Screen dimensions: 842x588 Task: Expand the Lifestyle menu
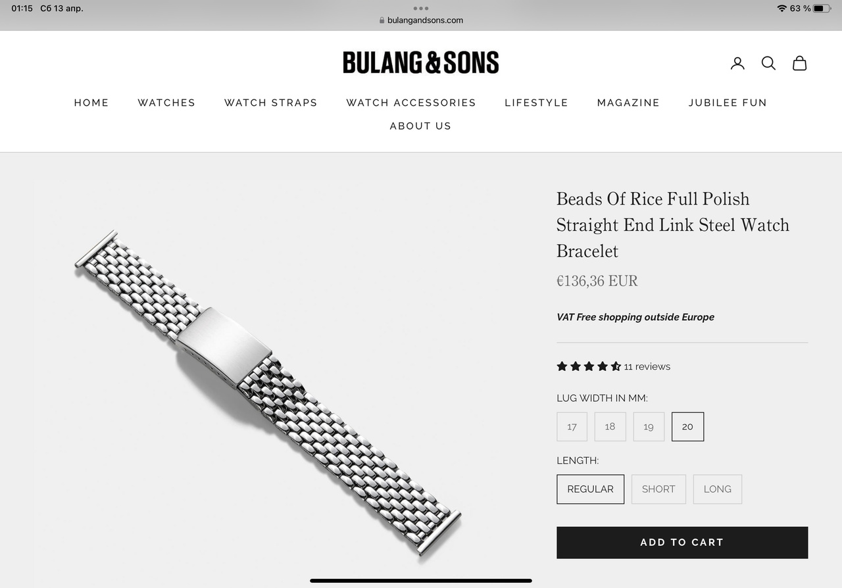536,103
